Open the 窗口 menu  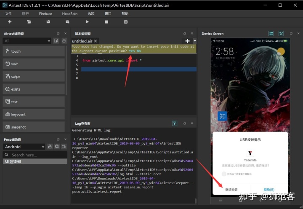[108, 13]
